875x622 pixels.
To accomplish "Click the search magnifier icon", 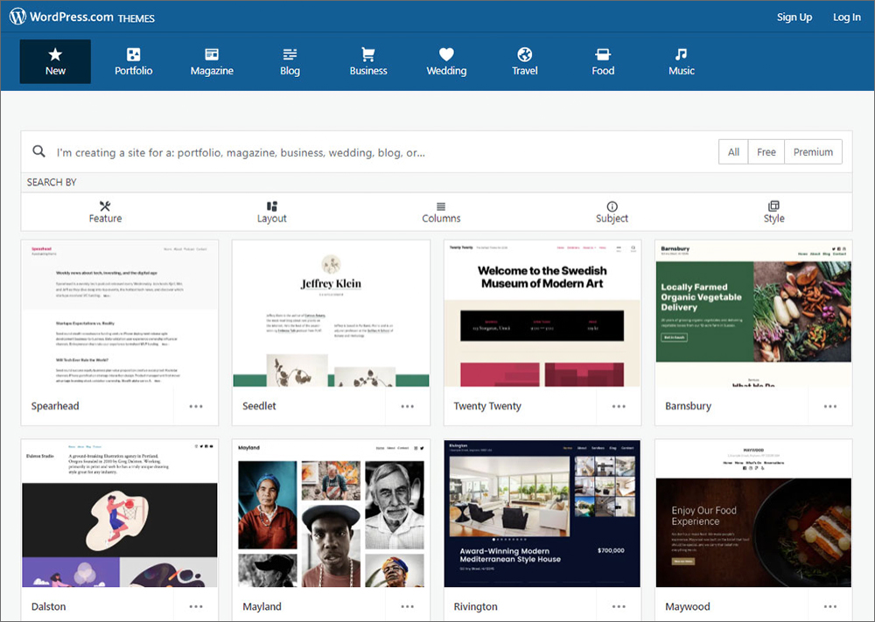I will coord(38,151).
